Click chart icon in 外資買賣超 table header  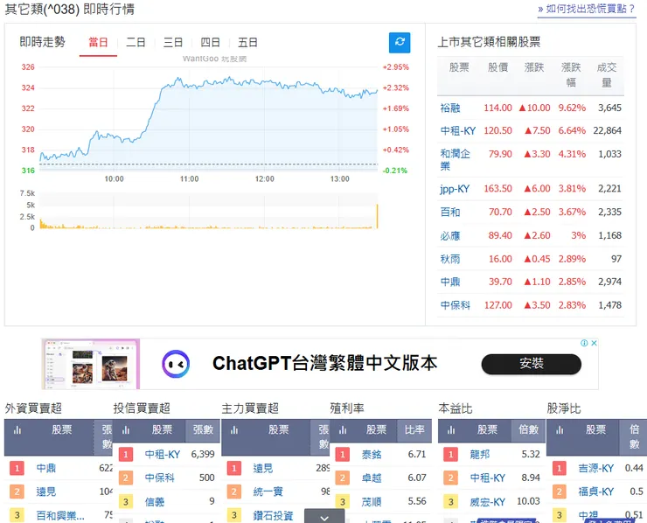pyautogui.click(x=17, y=430)
